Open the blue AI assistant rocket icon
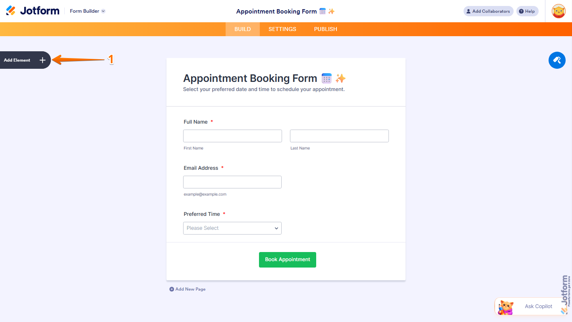This screenshot has width=572, height=322. [557, 60]
